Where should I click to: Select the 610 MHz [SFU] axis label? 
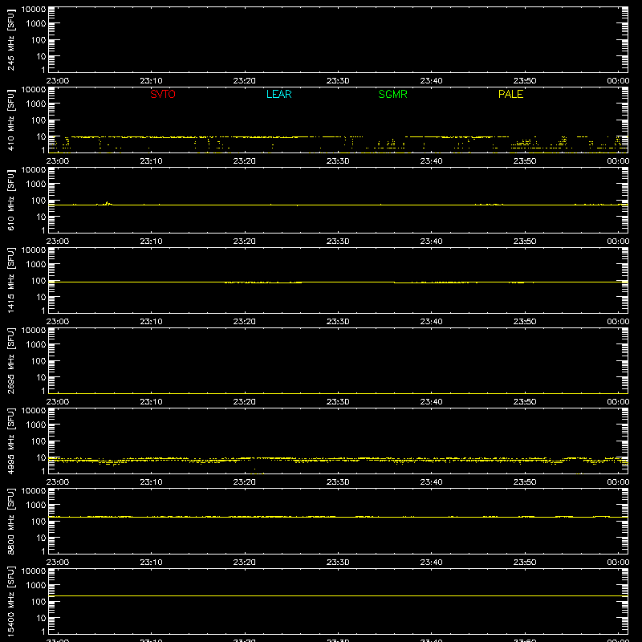(11, 200)
